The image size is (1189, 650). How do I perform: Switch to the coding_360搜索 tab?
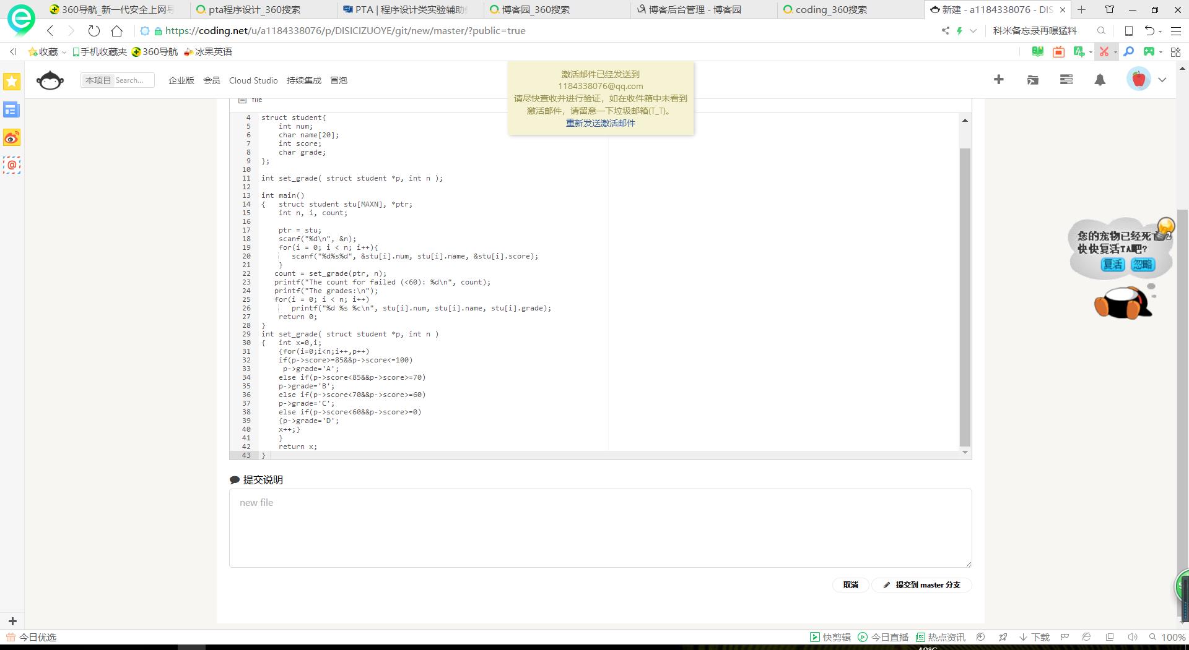[x=851, y=10]
